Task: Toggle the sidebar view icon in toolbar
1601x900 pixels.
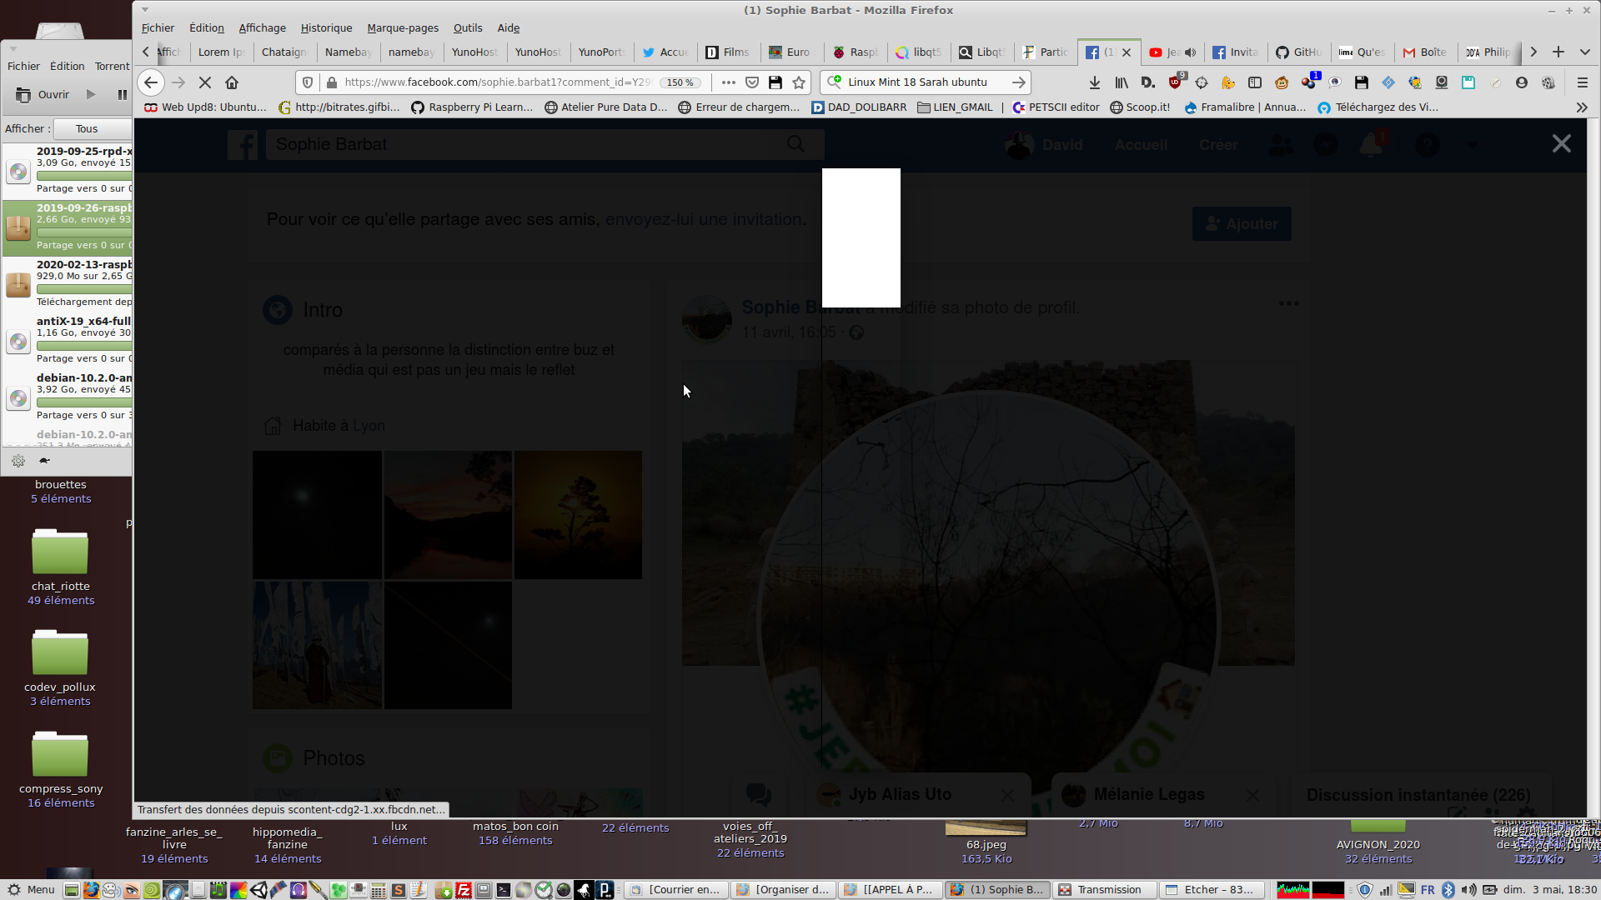Action: 1255,82
